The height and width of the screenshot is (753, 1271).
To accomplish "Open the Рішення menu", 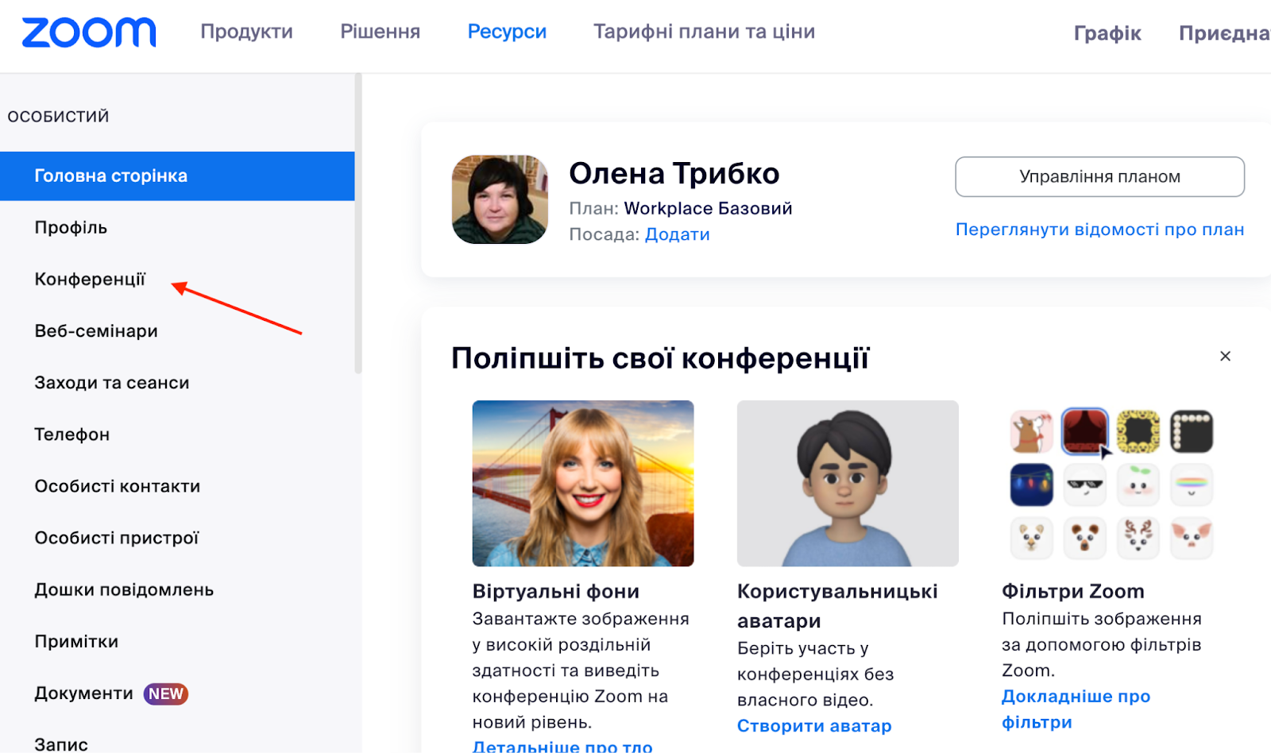I will click(x=380, y=32).
